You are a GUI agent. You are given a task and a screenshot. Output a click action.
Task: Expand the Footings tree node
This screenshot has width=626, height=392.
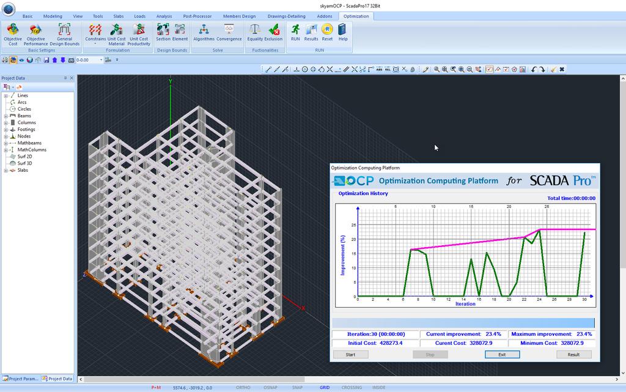point(6,130)
